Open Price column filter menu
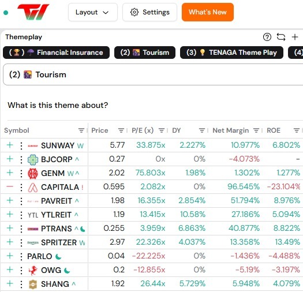The image size is (303, 292). 121,130
